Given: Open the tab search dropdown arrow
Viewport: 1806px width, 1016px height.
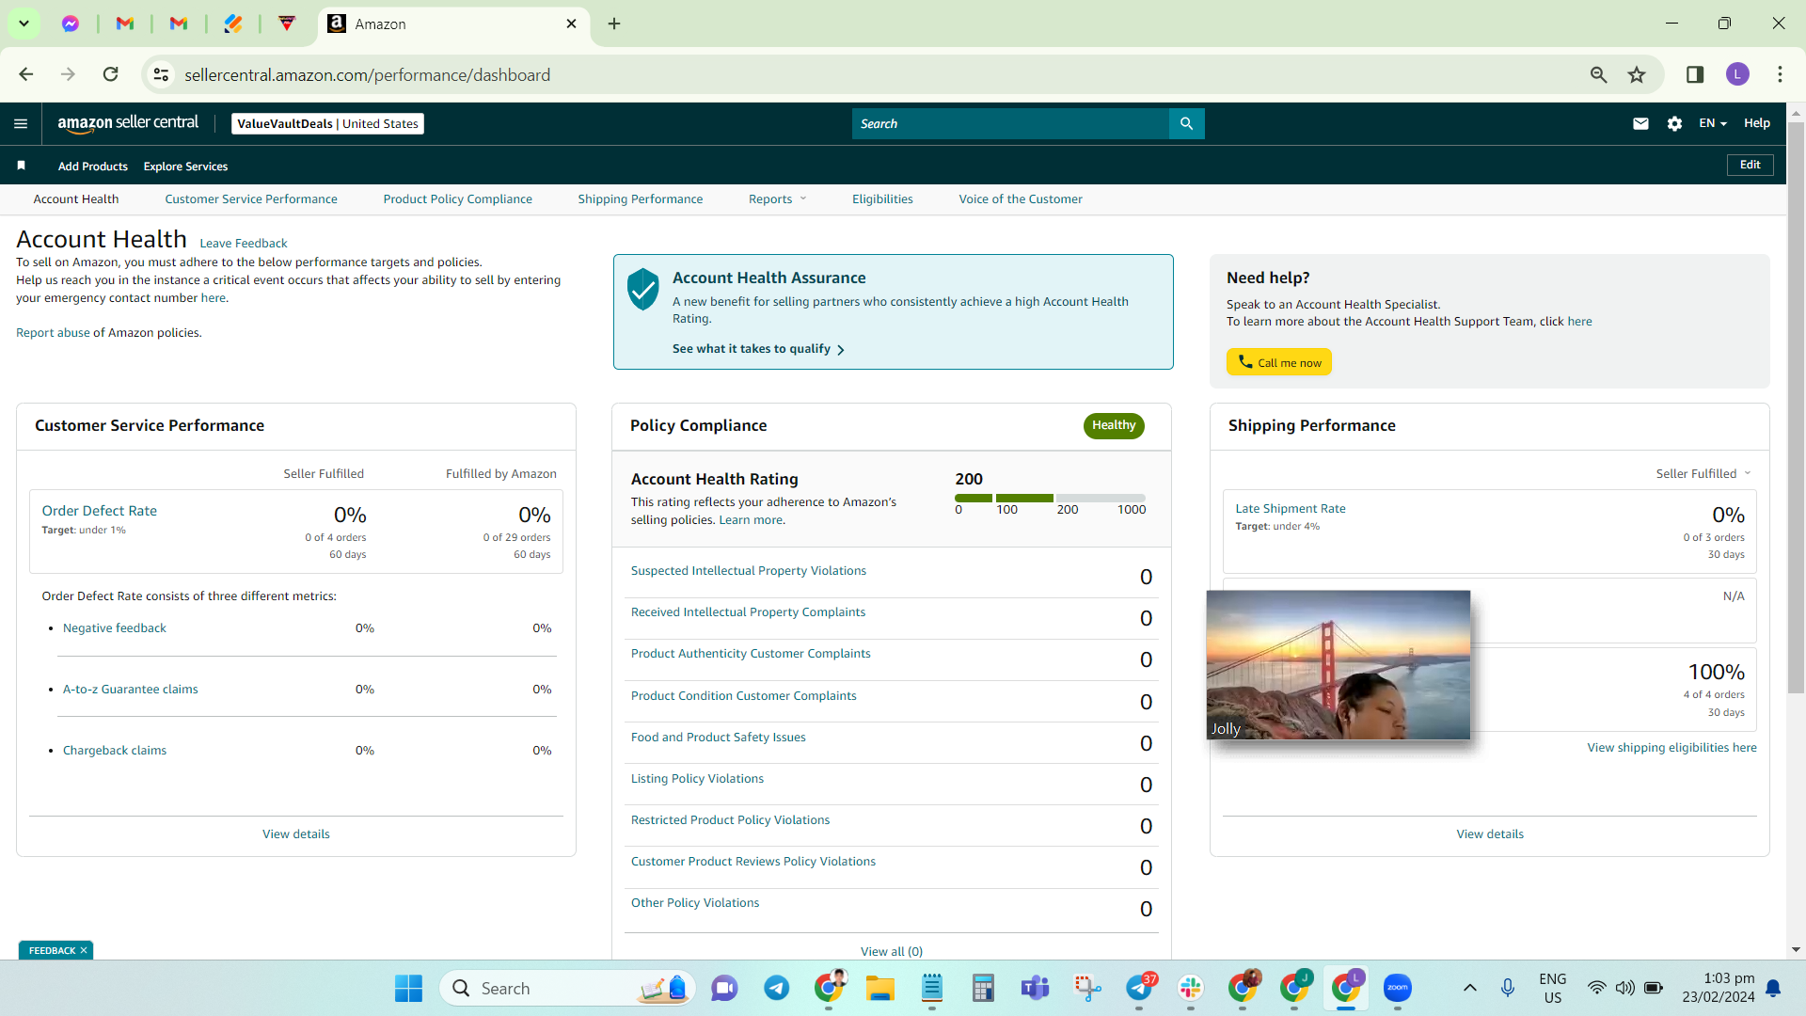Looking at the screenshot, I should click(x=24, y=24).
